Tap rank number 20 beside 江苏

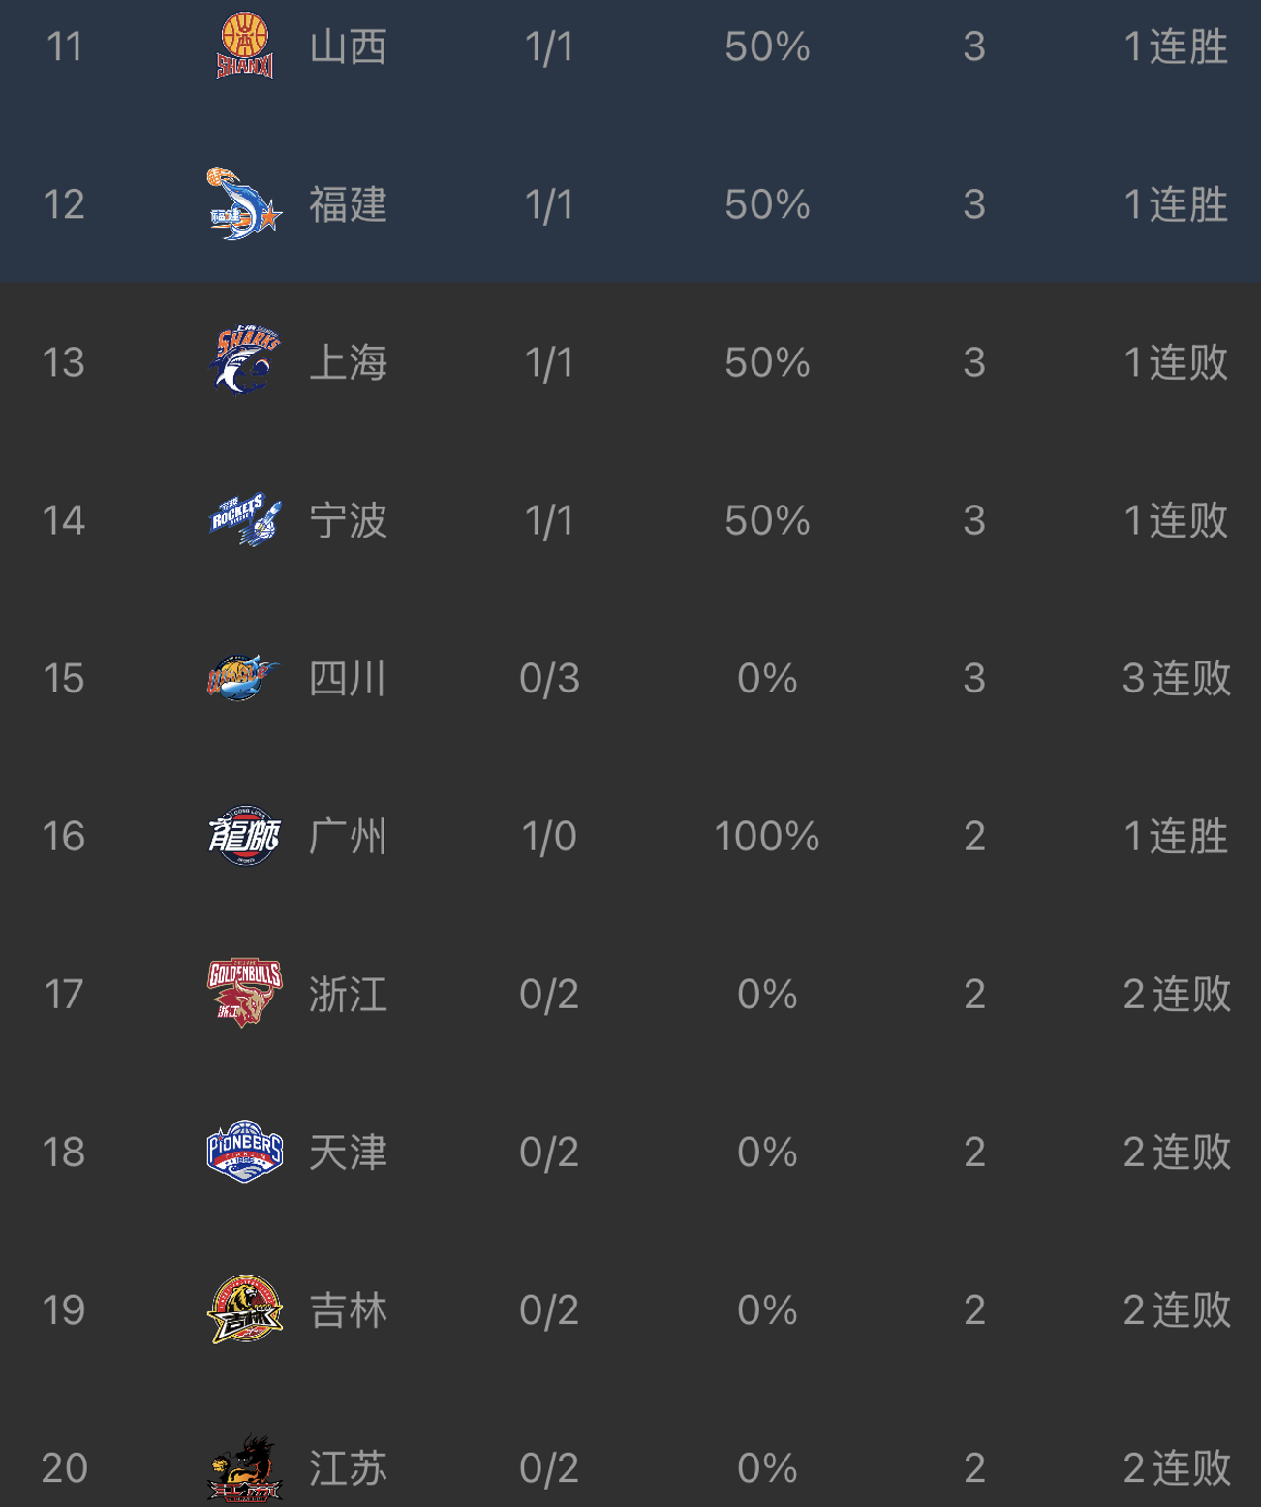(64, 1467)
